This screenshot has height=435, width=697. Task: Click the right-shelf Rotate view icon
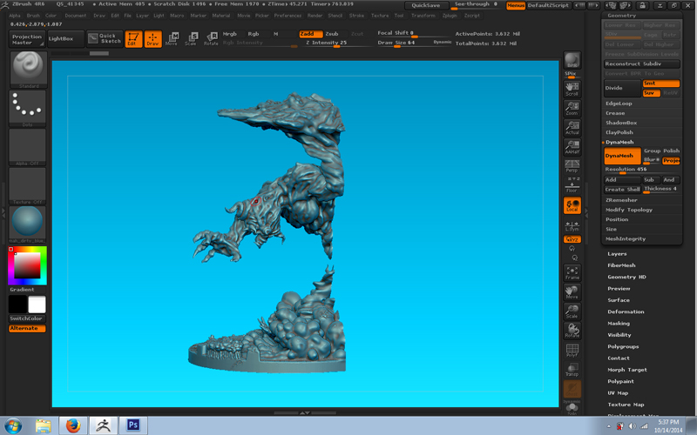(572, 331)
